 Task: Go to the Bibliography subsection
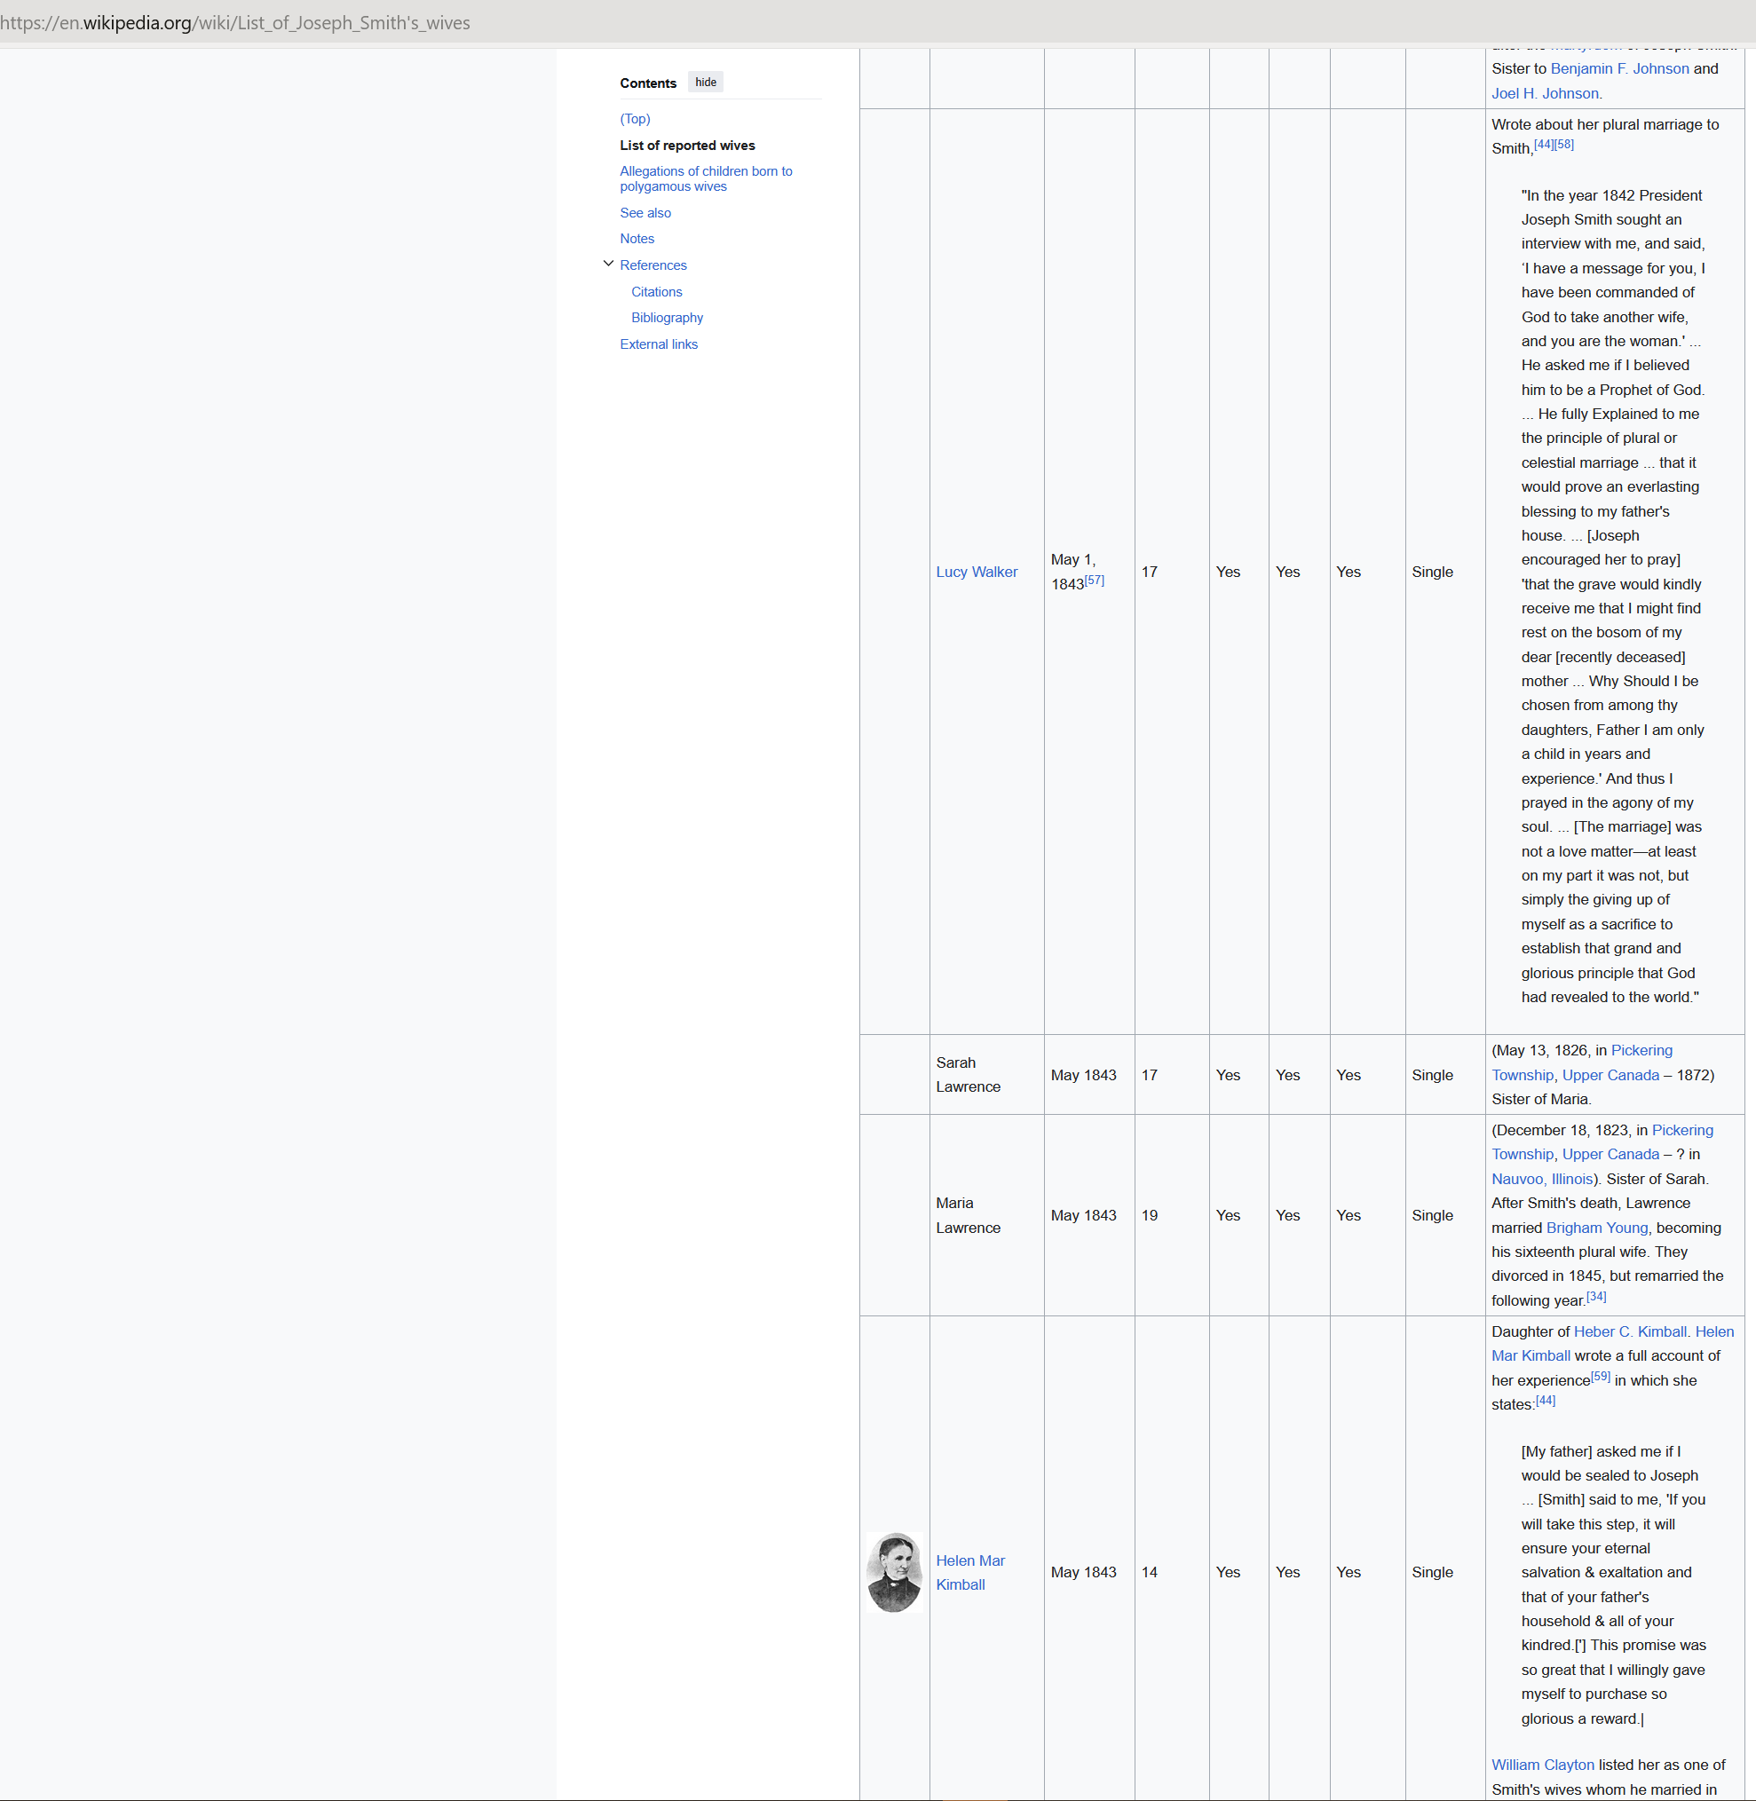667,317
